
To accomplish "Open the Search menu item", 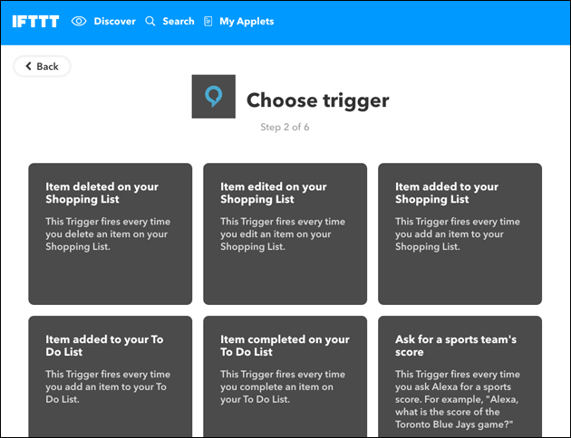I will point(178,21).
